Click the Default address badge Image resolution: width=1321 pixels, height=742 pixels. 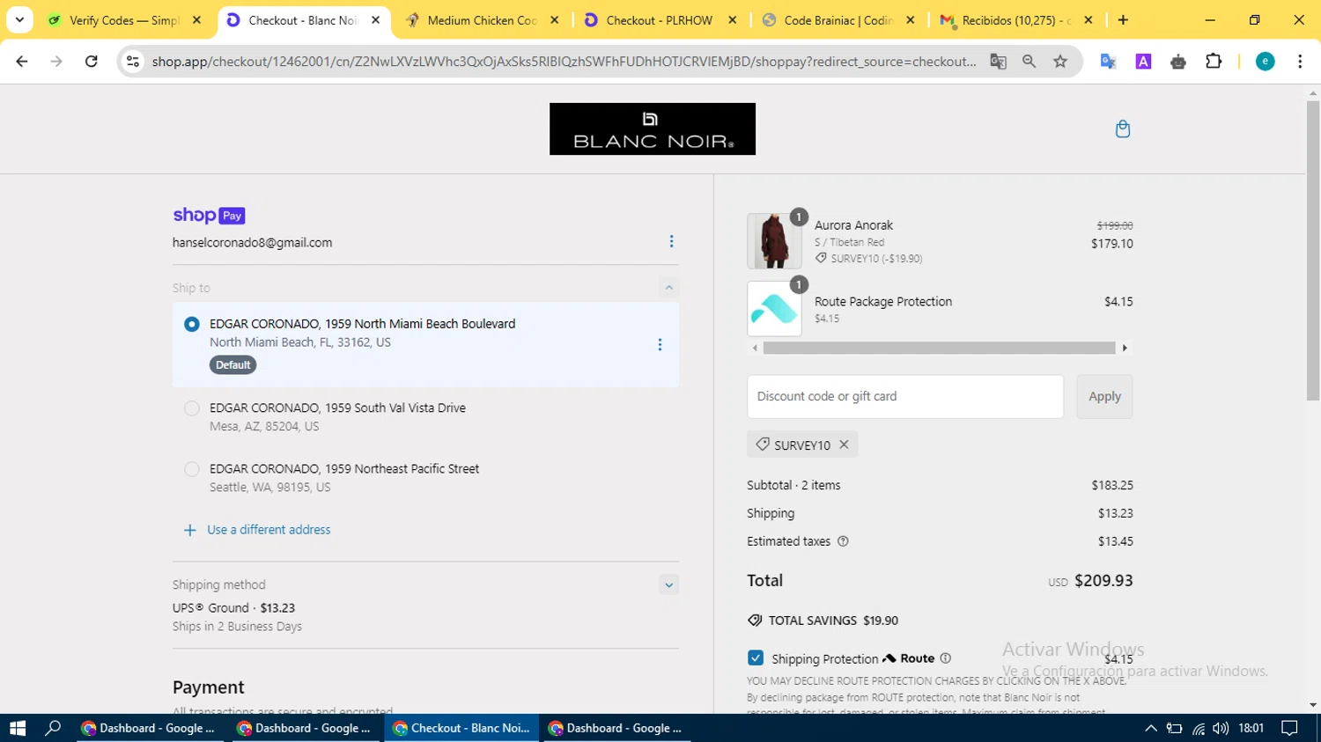[x=233, y=365]
